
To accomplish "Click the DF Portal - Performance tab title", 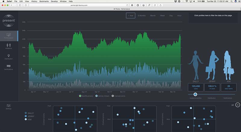I will [x=122, y=9].
